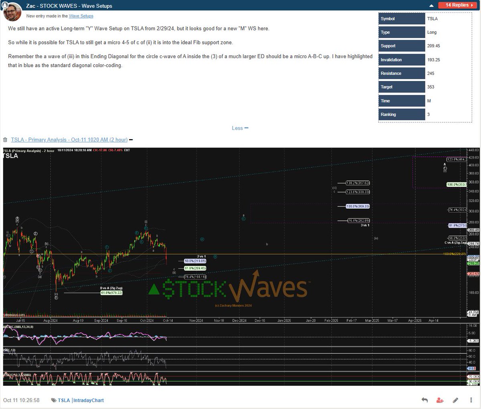
Task: Click the 76.4% (198.16) Fib label on chart
Action: [195, 277]
